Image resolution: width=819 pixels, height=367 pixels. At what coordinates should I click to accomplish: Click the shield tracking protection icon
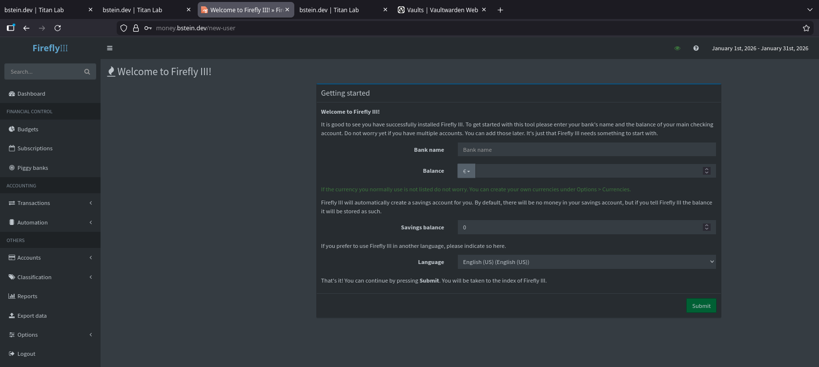(124, 28)
